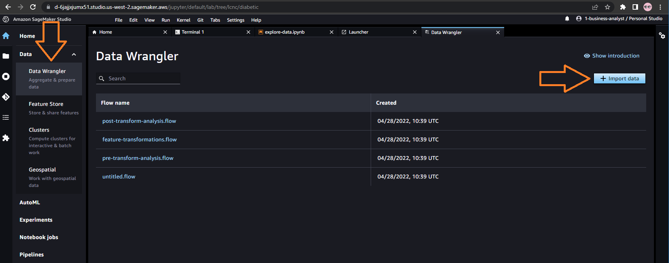
Task: Open Notebook jobs in navigation panel
Action: pos(39,237)
